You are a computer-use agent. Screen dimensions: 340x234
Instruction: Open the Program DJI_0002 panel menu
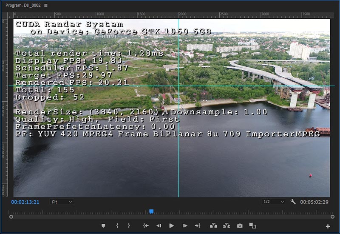point(46,6)
